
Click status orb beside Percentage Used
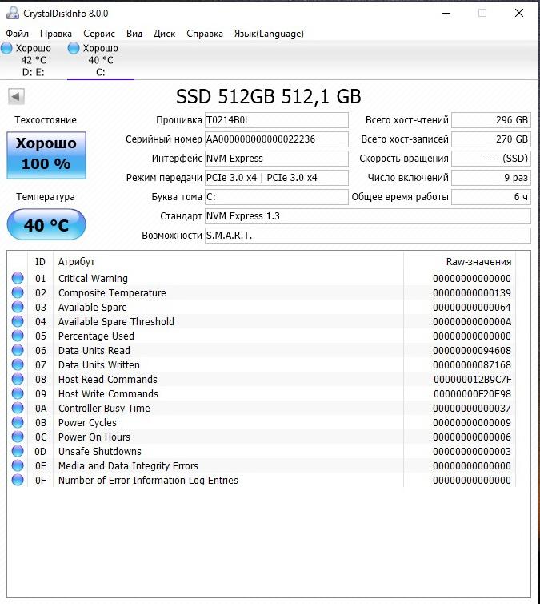pos(18,336)
